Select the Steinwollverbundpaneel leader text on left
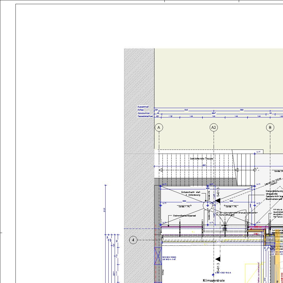The height and width of the screenshot is (283, 283). (184, 216)
